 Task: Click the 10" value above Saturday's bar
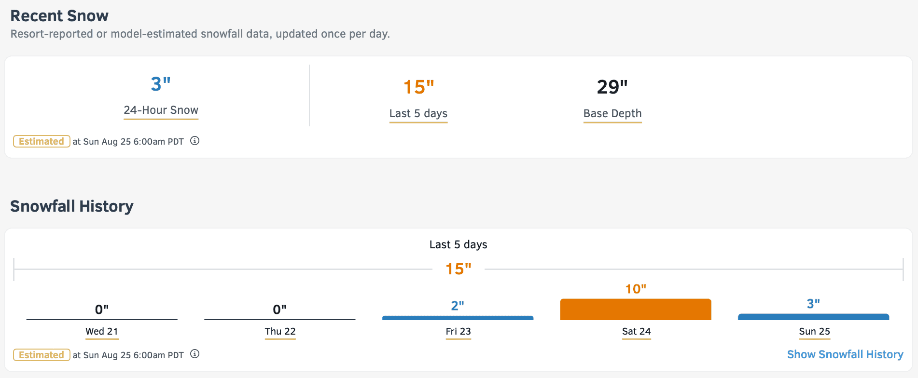[x=636, y=289]
